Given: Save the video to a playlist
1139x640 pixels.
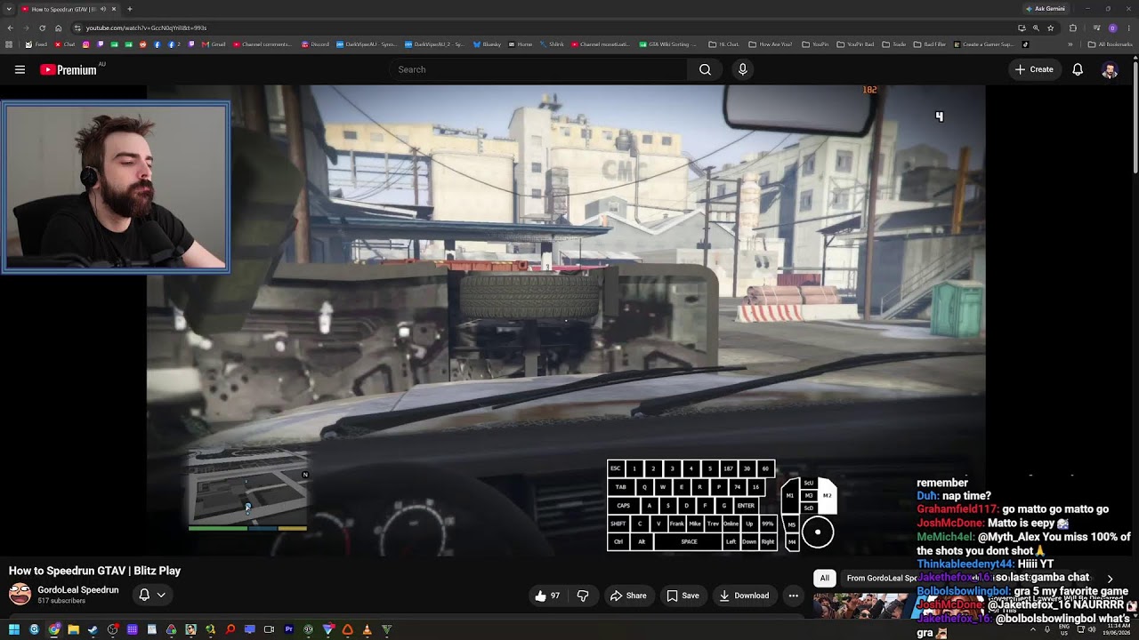Looking at the screenshot, I should (683, 596).
